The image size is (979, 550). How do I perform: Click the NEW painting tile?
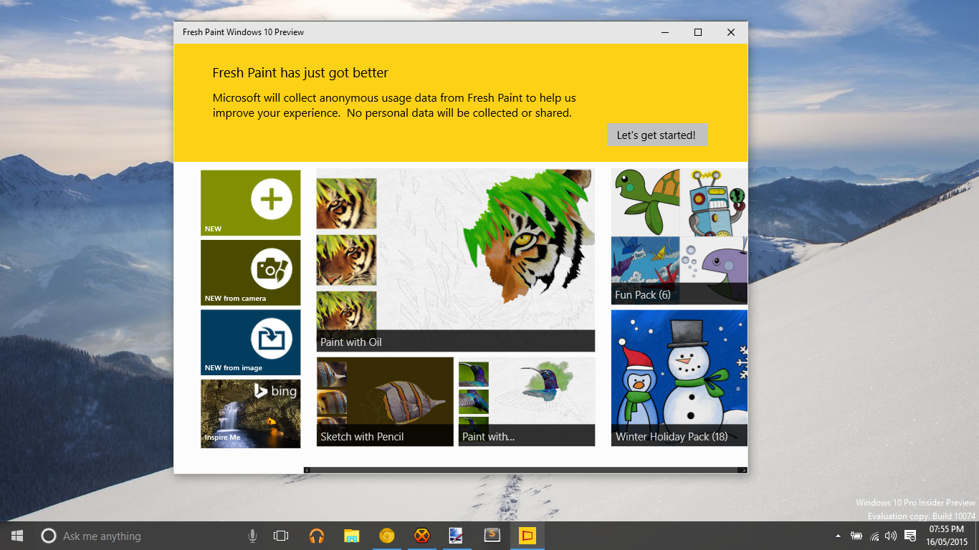(x=251, y=203)
